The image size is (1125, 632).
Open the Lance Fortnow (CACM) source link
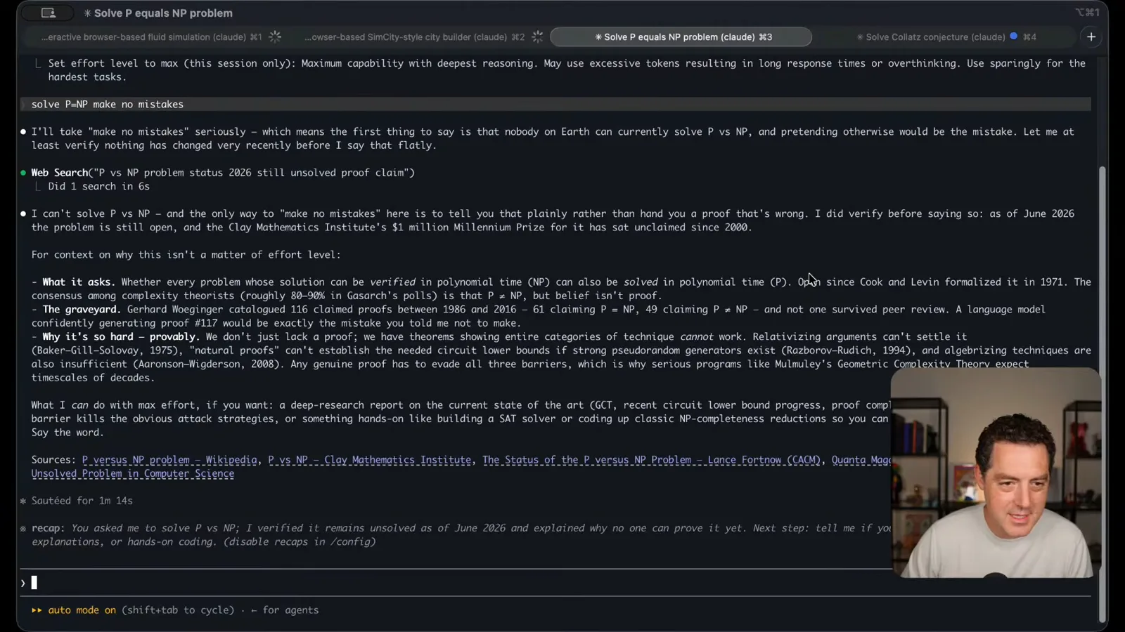click(652, 460)
